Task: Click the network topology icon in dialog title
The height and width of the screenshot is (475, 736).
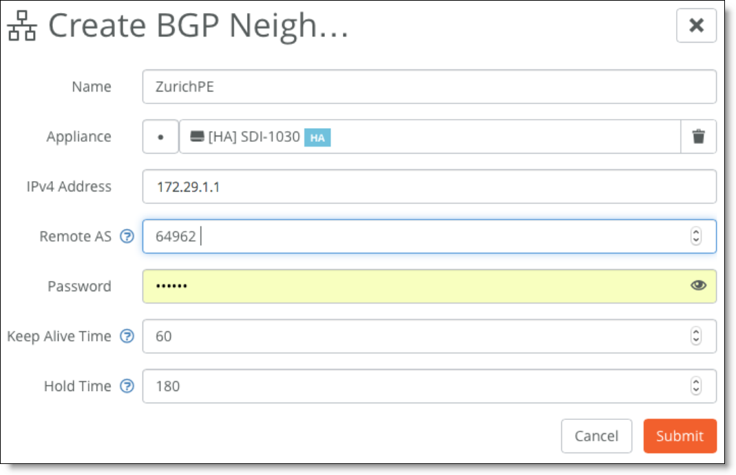Action: [22, 26]
